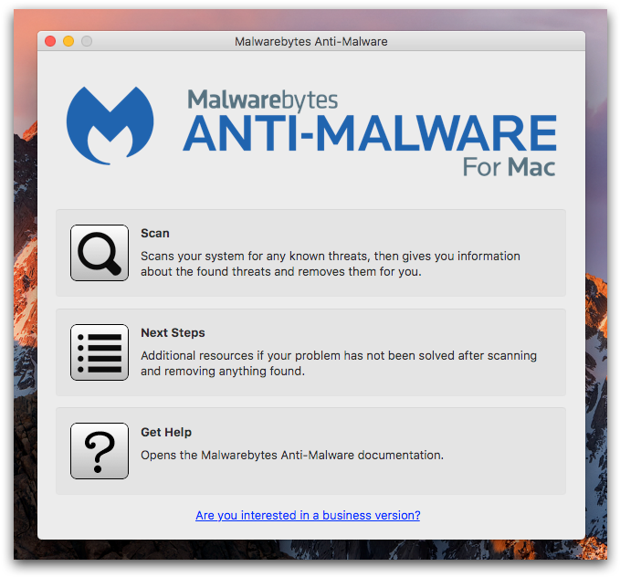
Task: Click the 'Get Help' heading text
Action: point(166,432)
